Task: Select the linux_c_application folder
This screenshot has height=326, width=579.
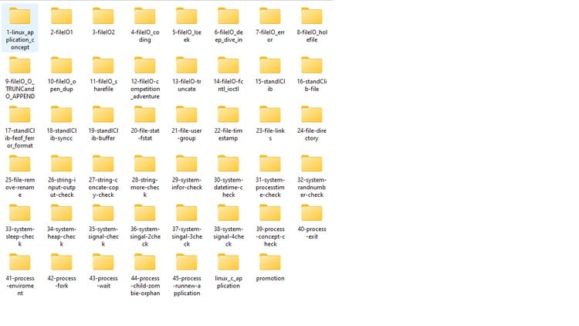Action: point(228,262)
